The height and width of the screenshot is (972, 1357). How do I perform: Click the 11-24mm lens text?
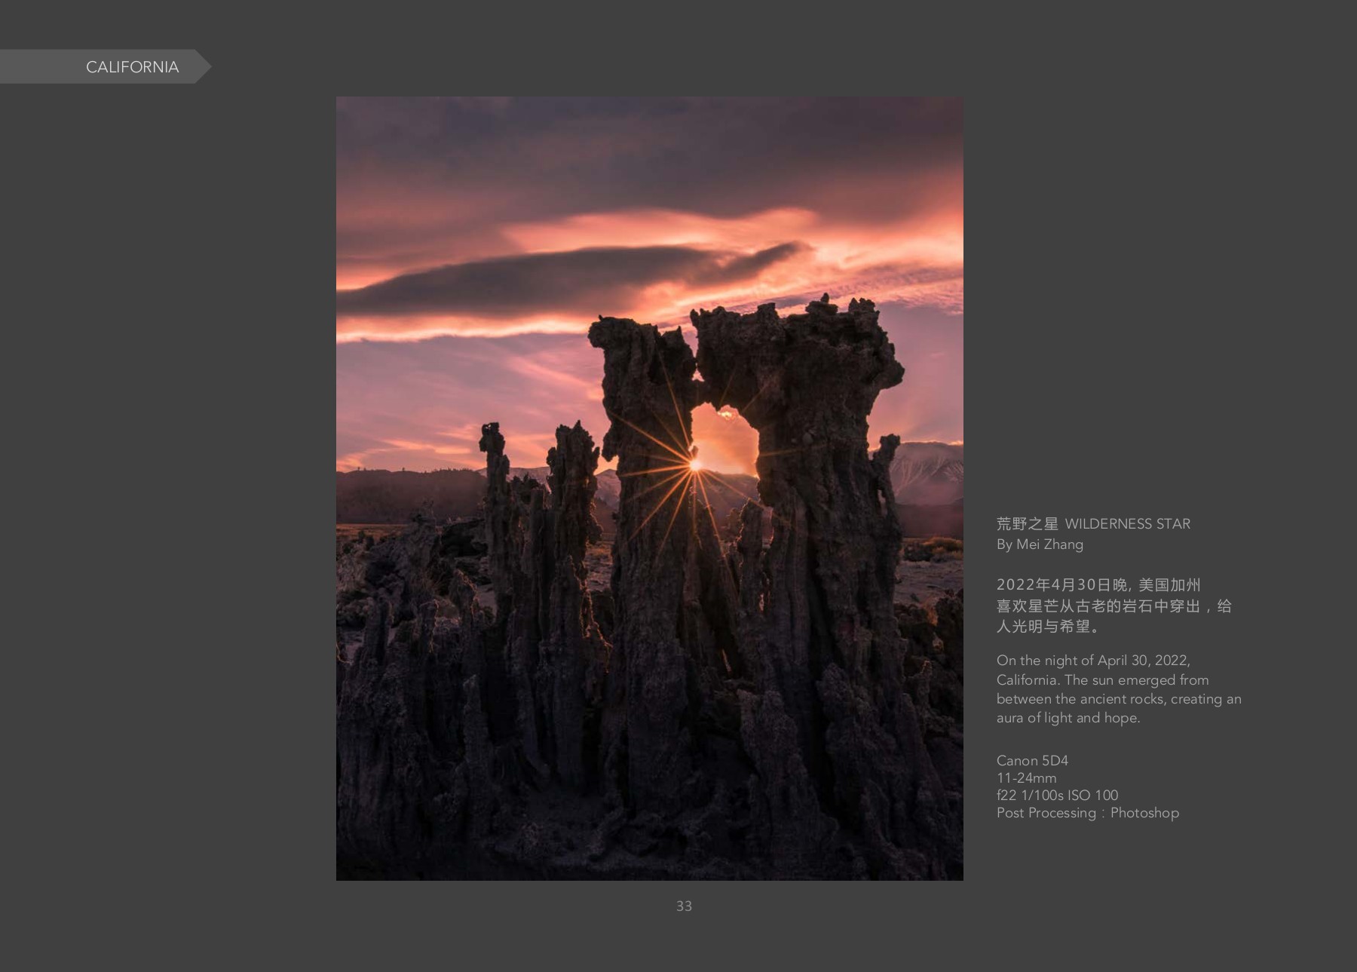1026,778
